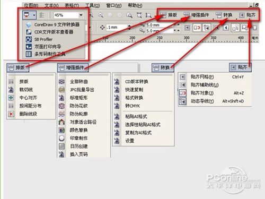Select 拼版 in the 排版 menu
Image resolution: width=265 pixels, height=199 pixels.
point(31,82)
